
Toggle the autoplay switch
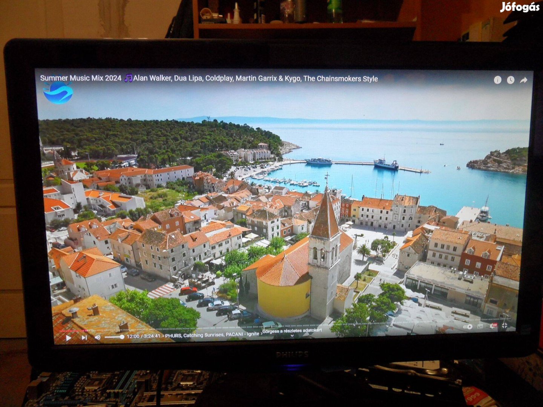tap(468, 327)
